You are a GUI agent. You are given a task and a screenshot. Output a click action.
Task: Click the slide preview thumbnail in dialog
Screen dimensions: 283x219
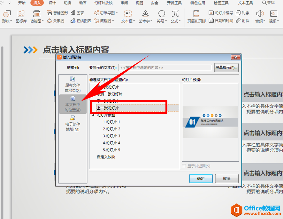210,122
